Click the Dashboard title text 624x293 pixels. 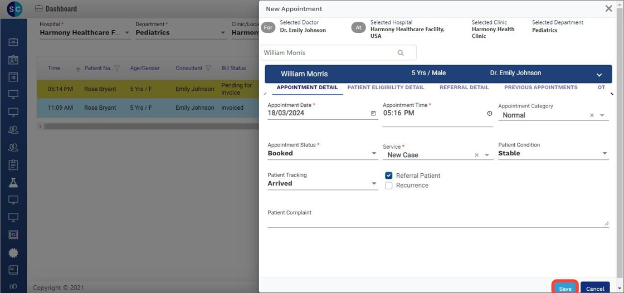point(61,9)
